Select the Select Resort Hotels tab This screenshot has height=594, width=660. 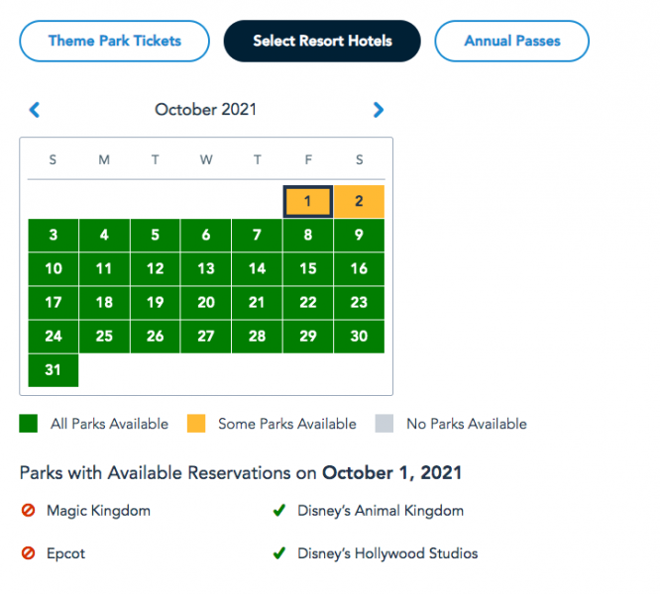point(322,42)
